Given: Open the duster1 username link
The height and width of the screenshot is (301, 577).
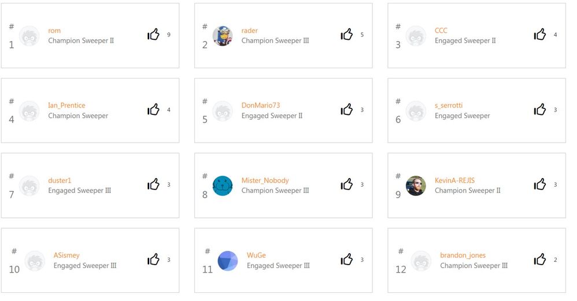Looking at the screenshot, I should coord(60,180).
